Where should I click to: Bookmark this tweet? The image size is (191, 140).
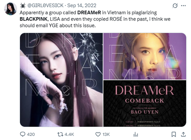[174, 134]
